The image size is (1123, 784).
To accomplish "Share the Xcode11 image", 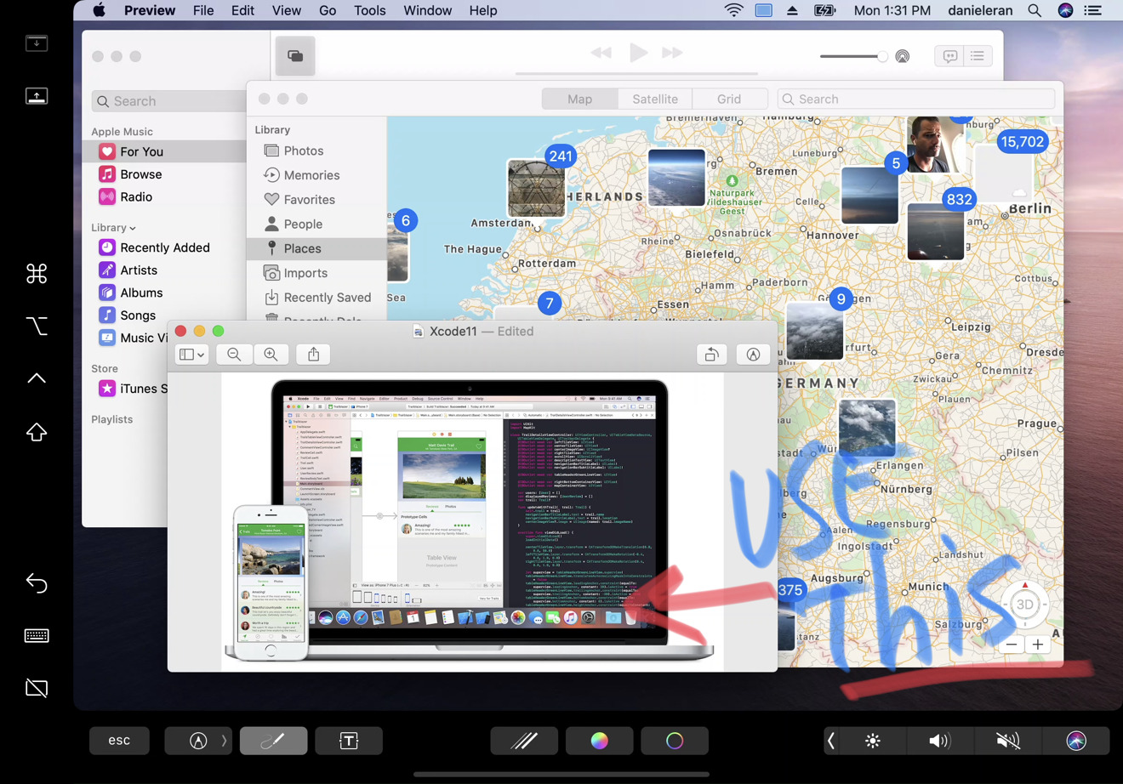I will tap(313, 355).
